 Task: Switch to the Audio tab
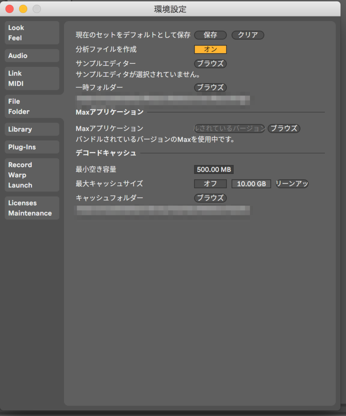[x=32, y=56]
